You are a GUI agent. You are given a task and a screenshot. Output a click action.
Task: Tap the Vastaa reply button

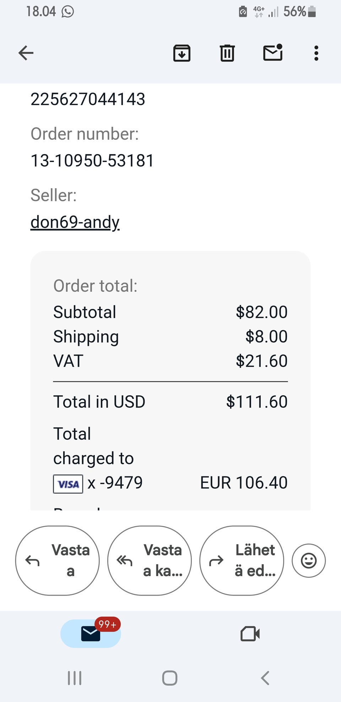58,560
